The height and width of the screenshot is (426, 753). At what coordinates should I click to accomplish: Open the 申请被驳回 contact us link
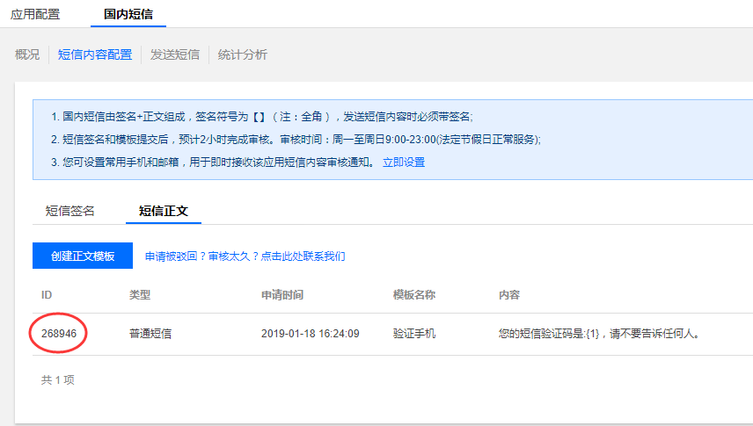[x=245, y=256]
